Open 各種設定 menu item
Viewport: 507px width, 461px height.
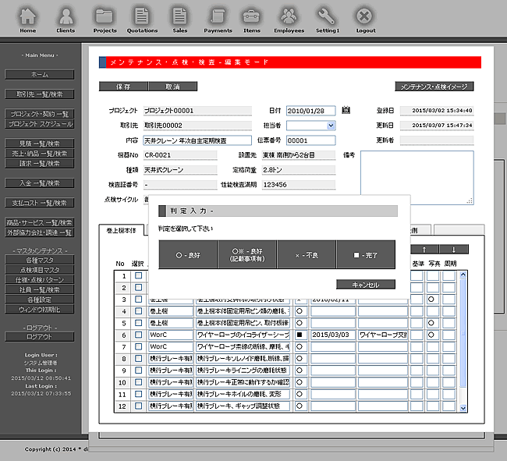40,300
